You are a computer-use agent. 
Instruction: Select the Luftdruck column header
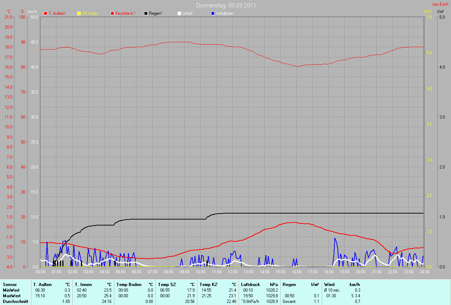click(x=251, y=284)
